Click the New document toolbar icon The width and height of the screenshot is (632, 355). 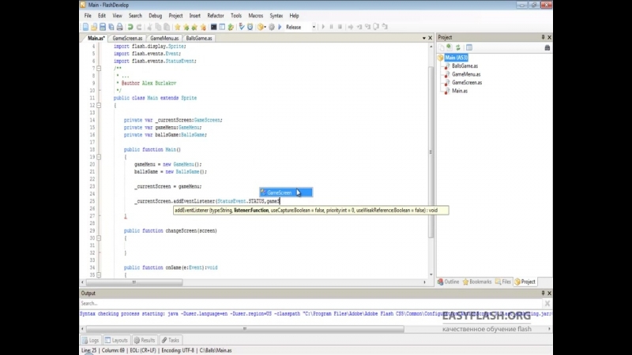point(85,27)
